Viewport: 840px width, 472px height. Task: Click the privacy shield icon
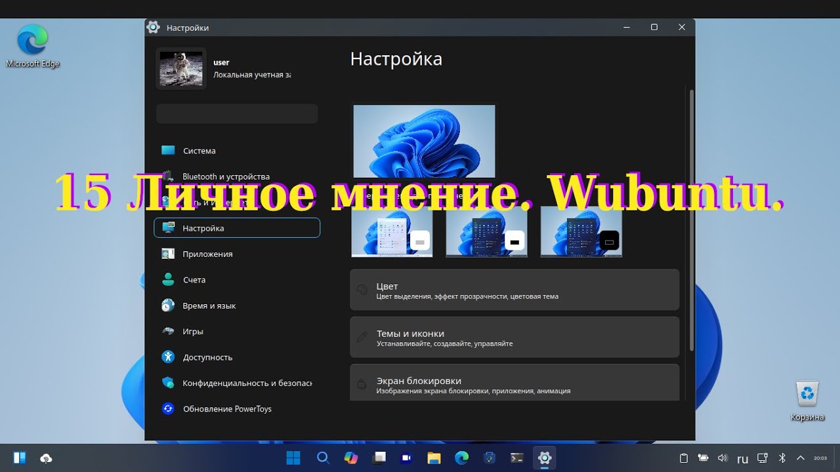pyautogui.click(x=168, y=383)
